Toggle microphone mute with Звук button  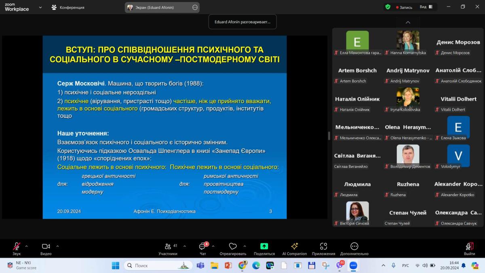[17, 247]
